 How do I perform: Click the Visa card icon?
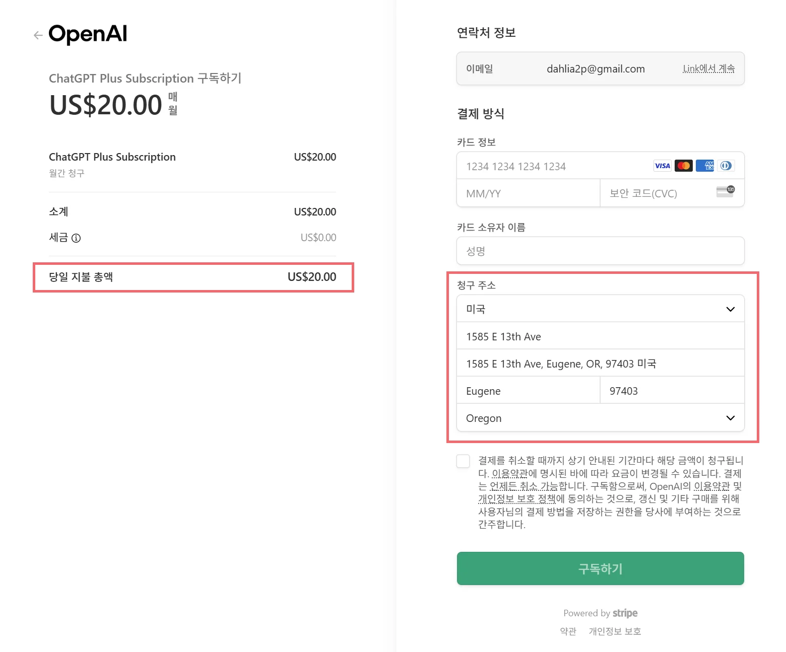(x=662, y=166)
